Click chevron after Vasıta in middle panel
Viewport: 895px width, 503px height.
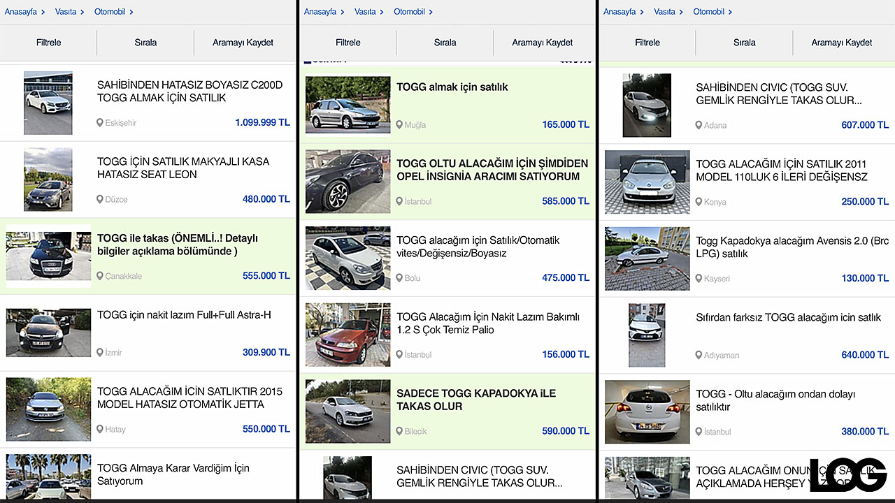382,12
